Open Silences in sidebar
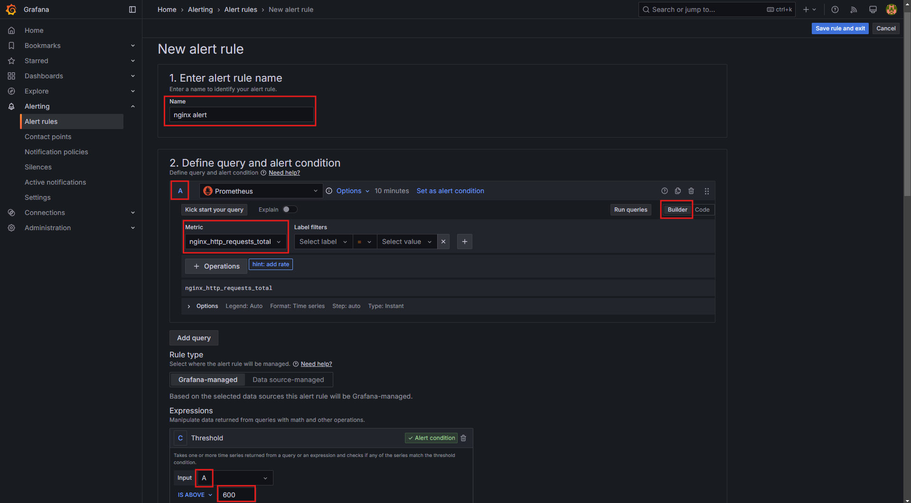This screenshot has width=911, height=503. click(x=38, y=167)
